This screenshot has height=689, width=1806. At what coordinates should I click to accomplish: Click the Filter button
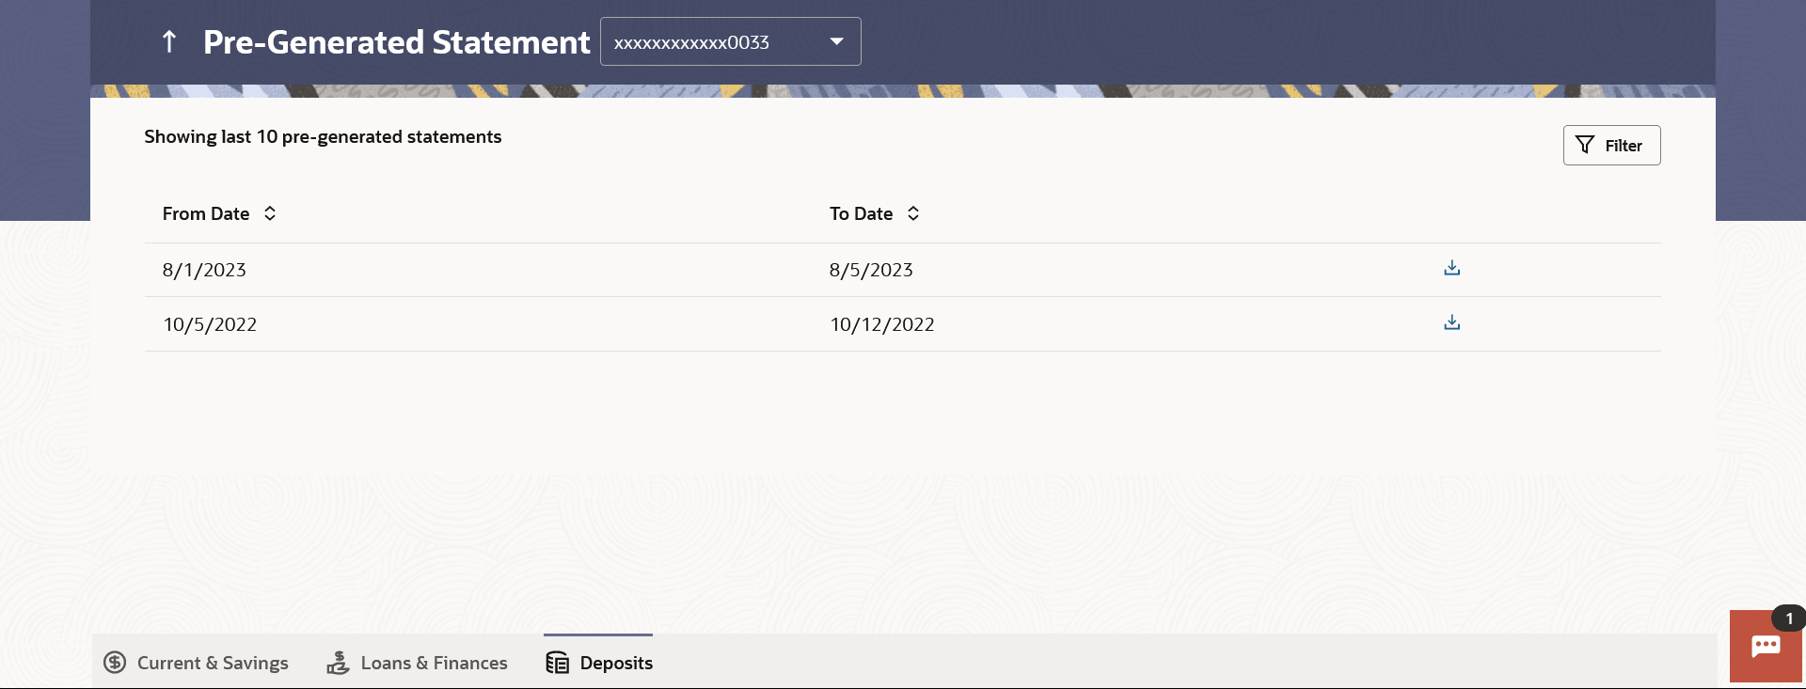(x=1611, y=145)
